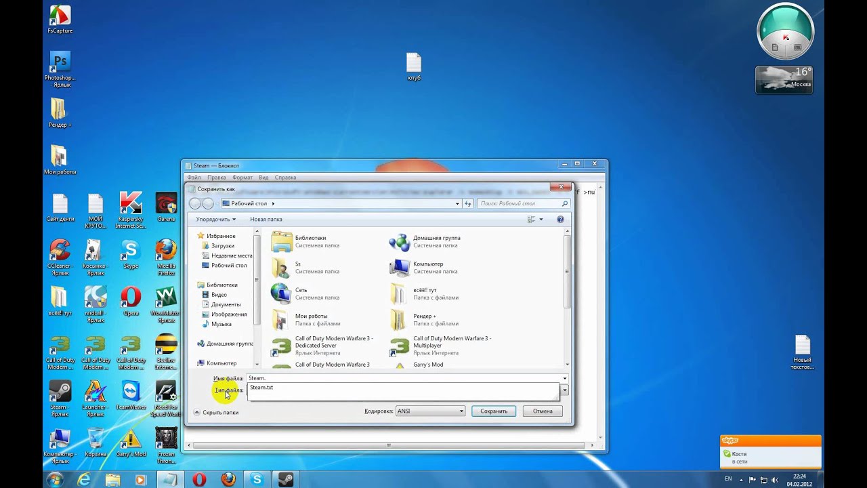Open Steam from the taskbar
The width and height of the screenshot is (867, 488).
pos(285,479)
